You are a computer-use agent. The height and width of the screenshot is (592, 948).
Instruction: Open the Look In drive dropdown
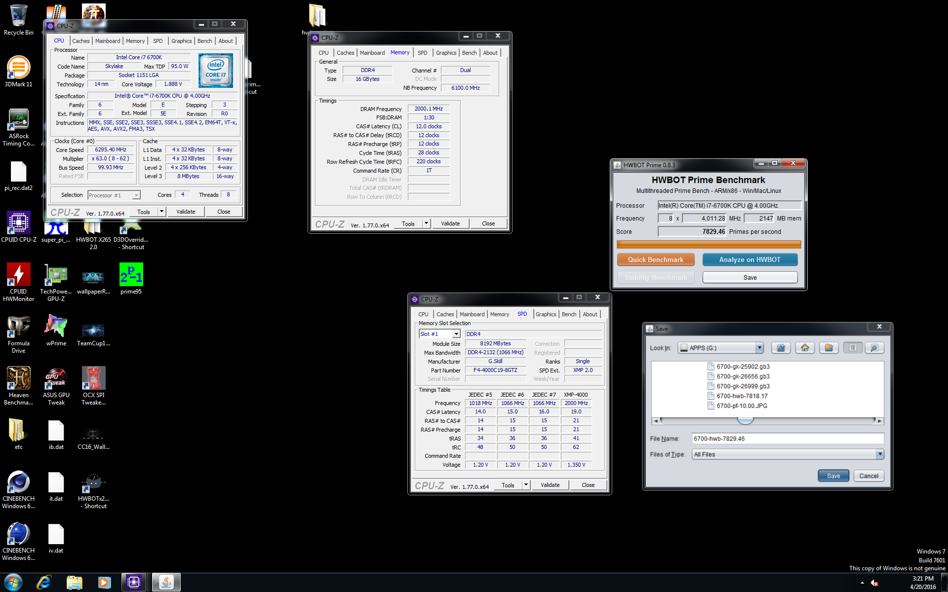759,348
